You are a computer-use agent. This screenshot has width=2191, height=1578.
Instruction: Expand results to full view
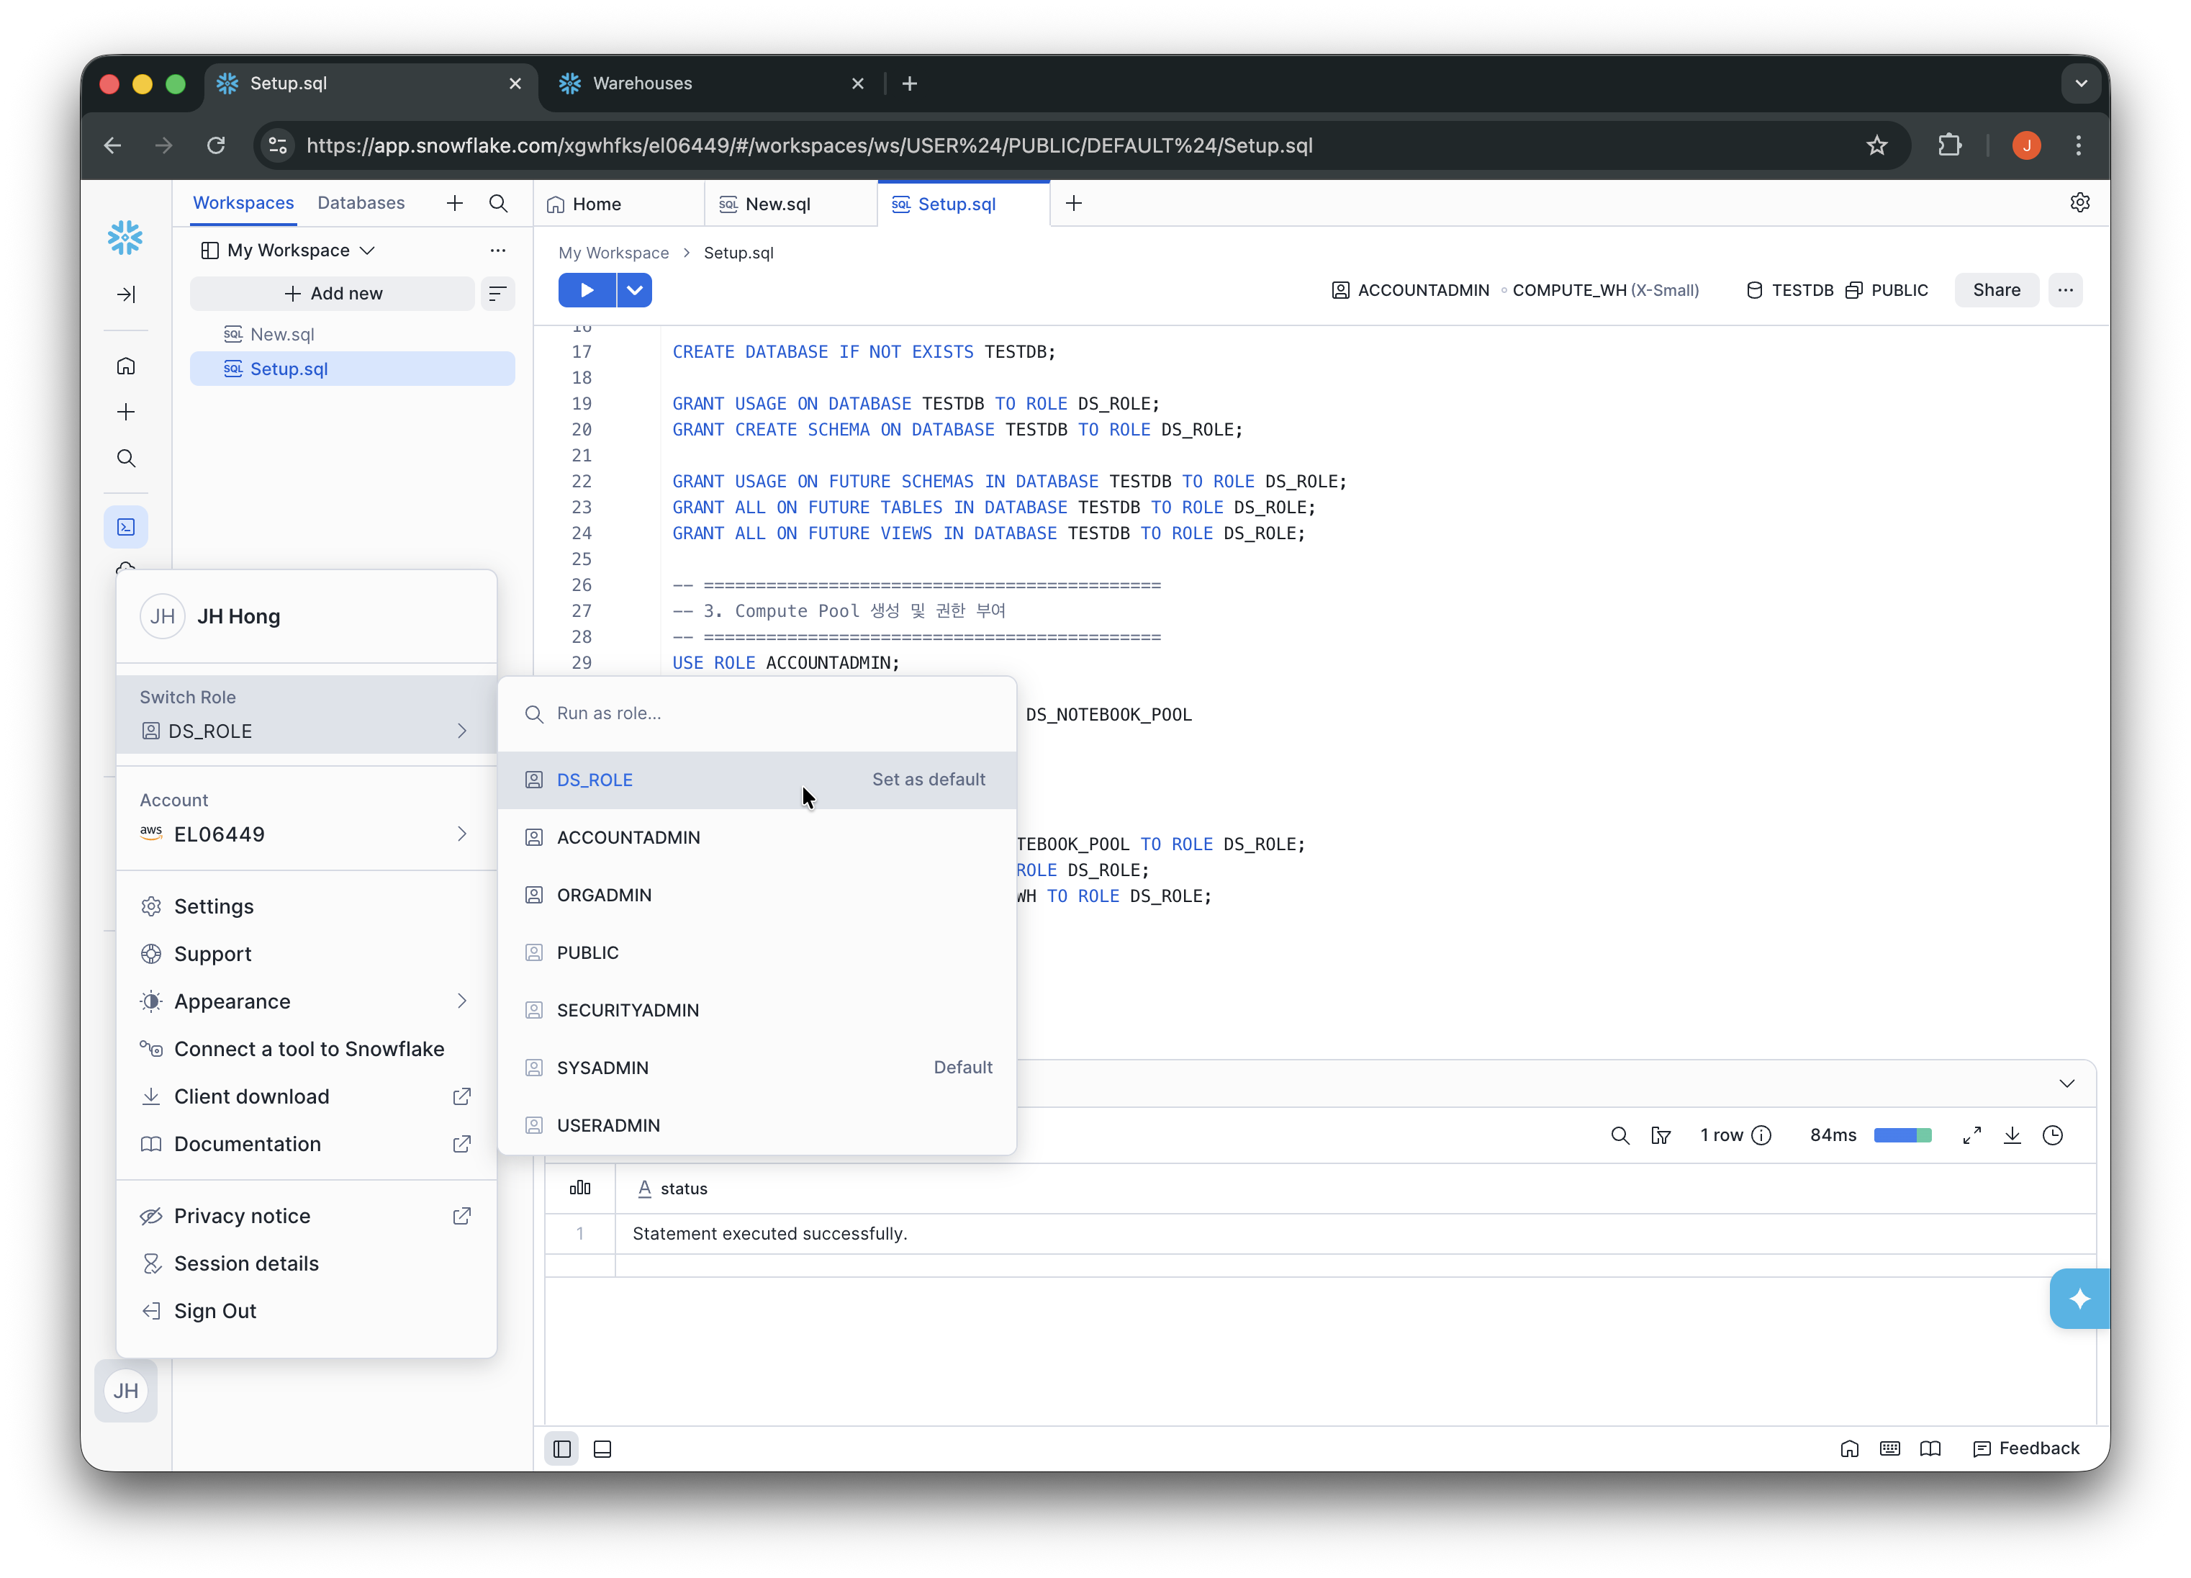[1971, 1135]
